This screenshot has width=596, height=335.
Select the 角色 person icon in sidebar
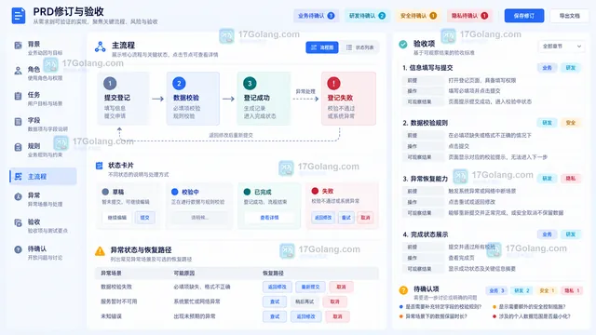tap(18, 71)
